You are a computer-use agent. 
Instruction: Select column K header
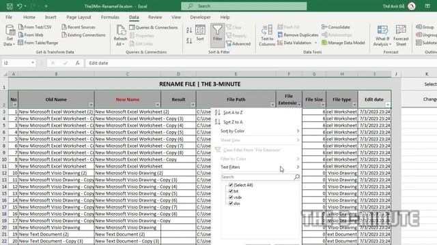(x=427, y=74)
